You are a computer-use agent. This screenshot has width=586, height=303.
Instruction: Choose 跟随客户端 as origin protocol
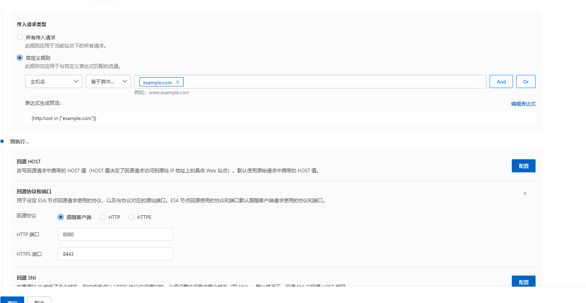(x=61, y=217)
